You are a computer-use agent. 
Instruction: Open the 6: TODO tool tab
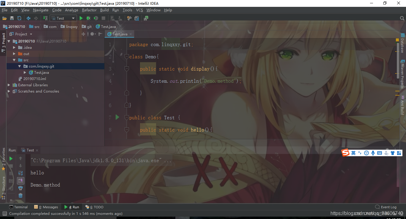(94, 207)
